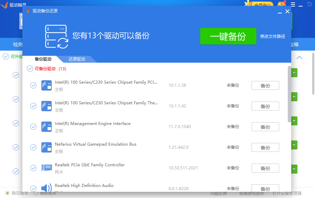Click the game controller icon in main window

click(282, 4)
